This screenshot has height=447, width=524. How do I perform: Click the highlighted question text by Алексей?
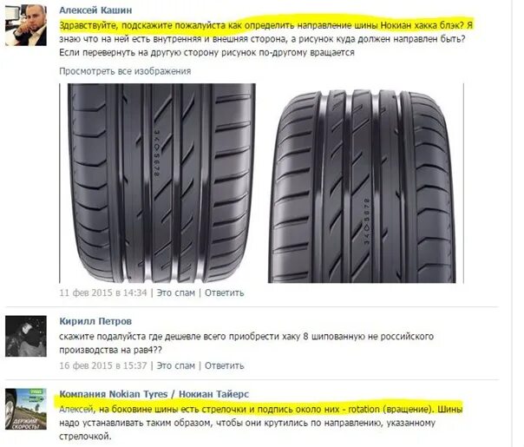click(266, 25)
